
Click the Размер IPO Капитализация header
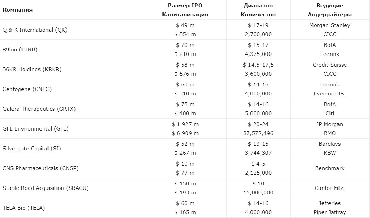[x=185, y=10]
